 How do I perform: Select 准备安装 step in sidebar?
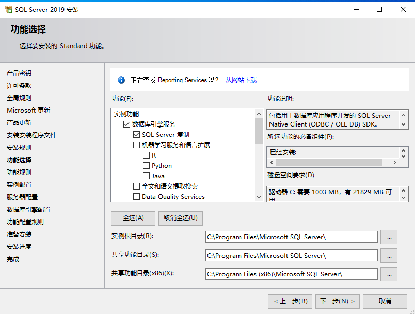pyautogui.click(x=19, y=234)
